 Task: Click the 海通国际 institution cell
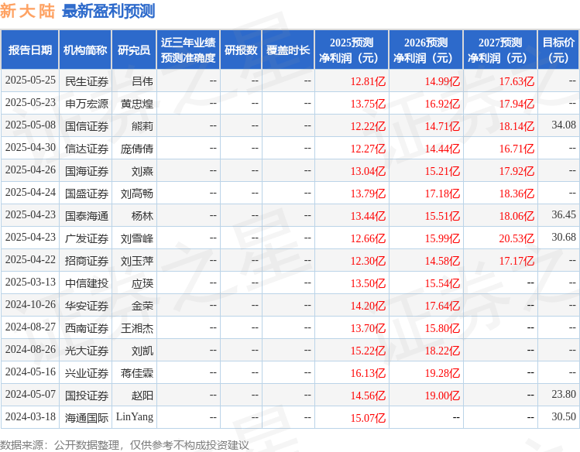[87, 418]
